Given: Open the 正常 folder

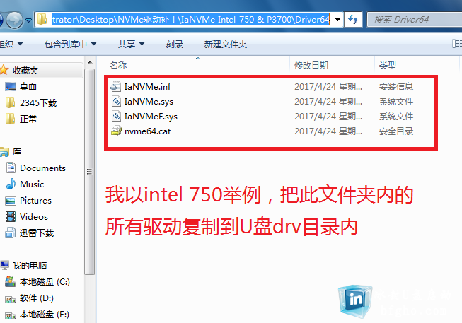Looking at the screenshot, I should (x=28, y=119).
